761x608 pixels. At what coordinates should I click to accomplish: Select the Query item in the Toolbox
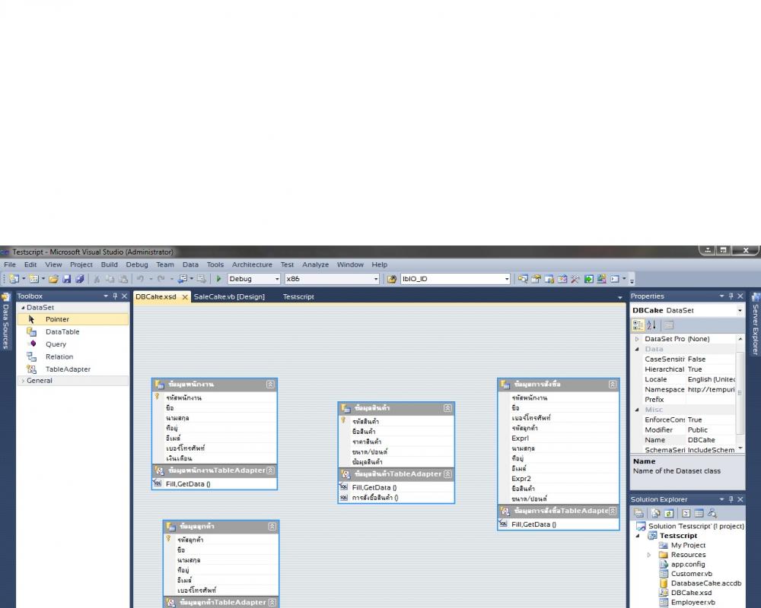pyautogui.click(x=73, y=344)
